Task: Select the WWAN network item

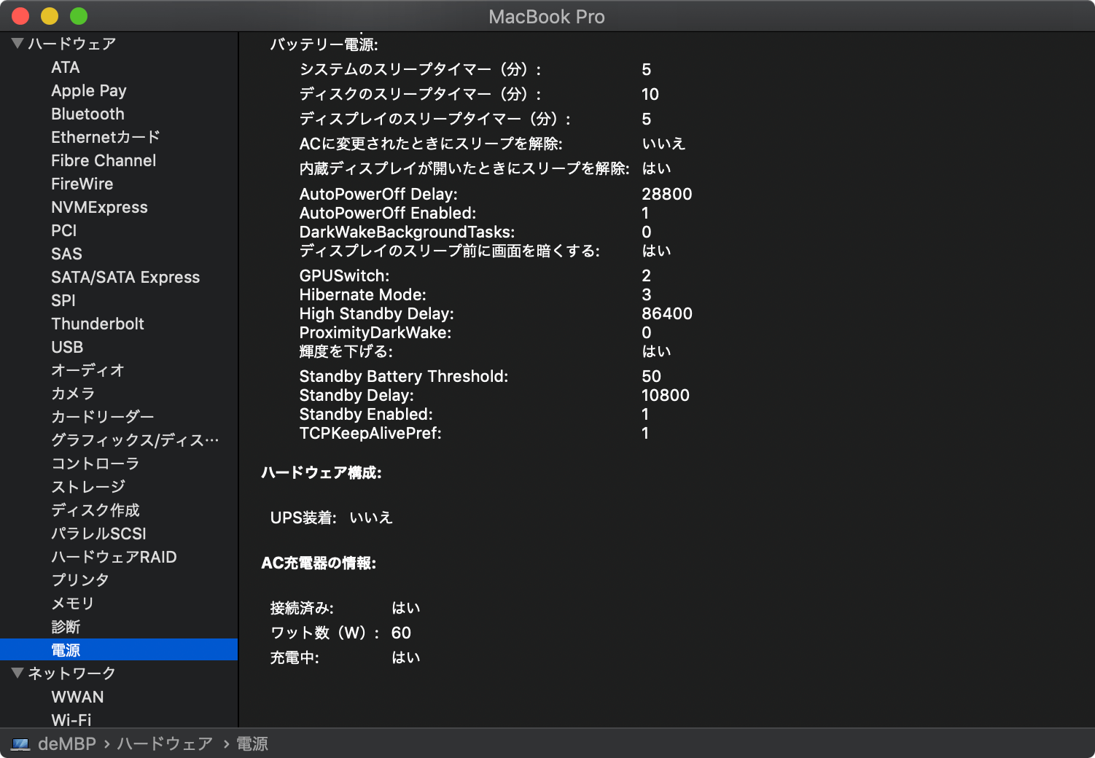Action: click(77, 697)
